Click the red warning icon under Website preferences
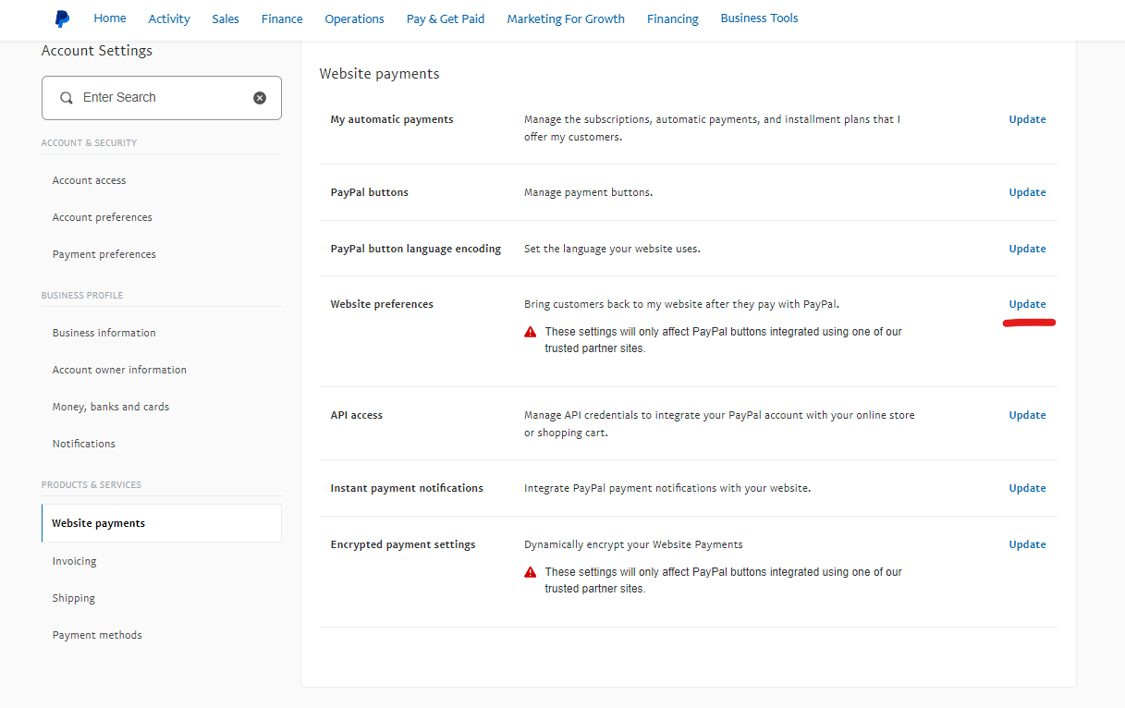 click(531, 332)
